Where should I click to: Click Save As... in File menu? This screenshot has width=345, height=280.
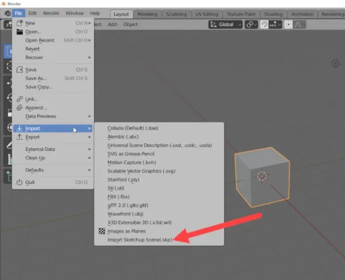[36, 78]
